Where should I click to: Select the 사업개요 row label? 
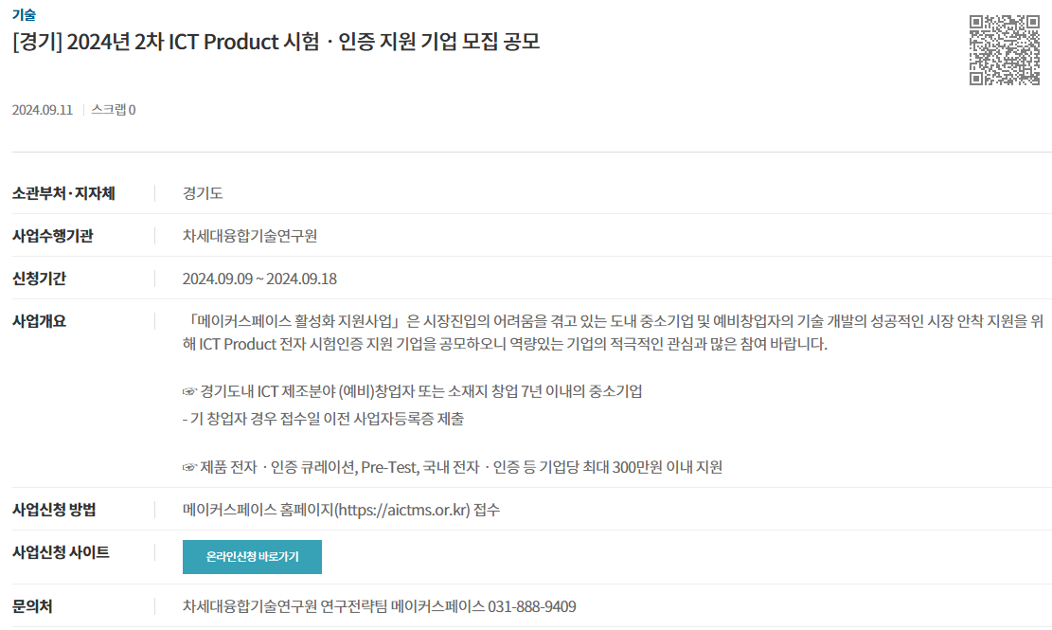39,321
